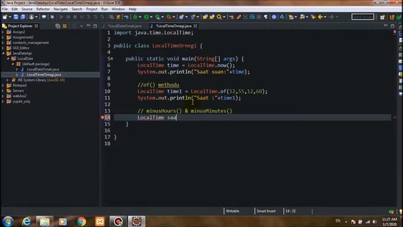Click the Search magnifier toolbar icon
This screenshot has width=403, height=227.
coord(219,17)
